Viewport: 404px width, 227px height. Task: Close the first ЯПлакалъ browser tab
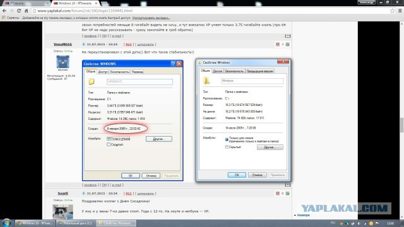[48, 3]
